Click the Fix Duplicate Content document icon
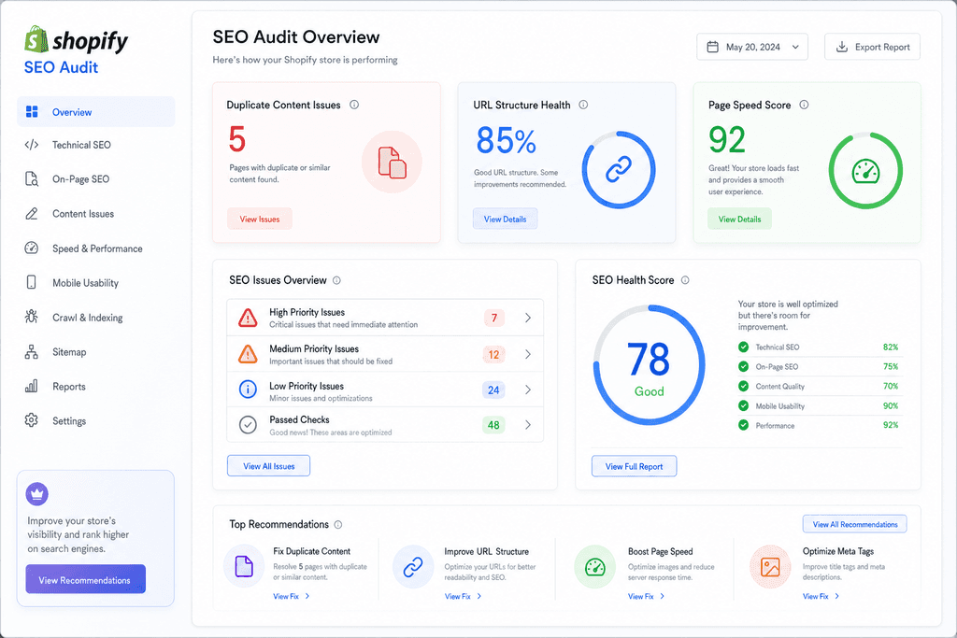 [244, 566]
